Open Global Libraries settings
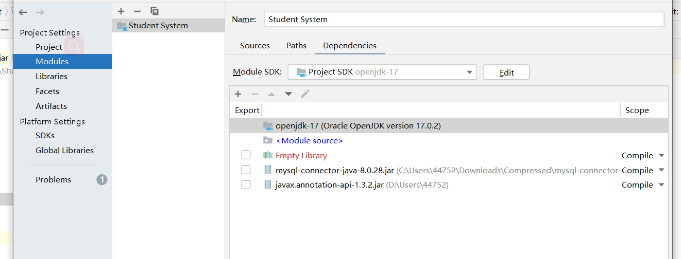The image size is (681, 259). click(64, 151)
